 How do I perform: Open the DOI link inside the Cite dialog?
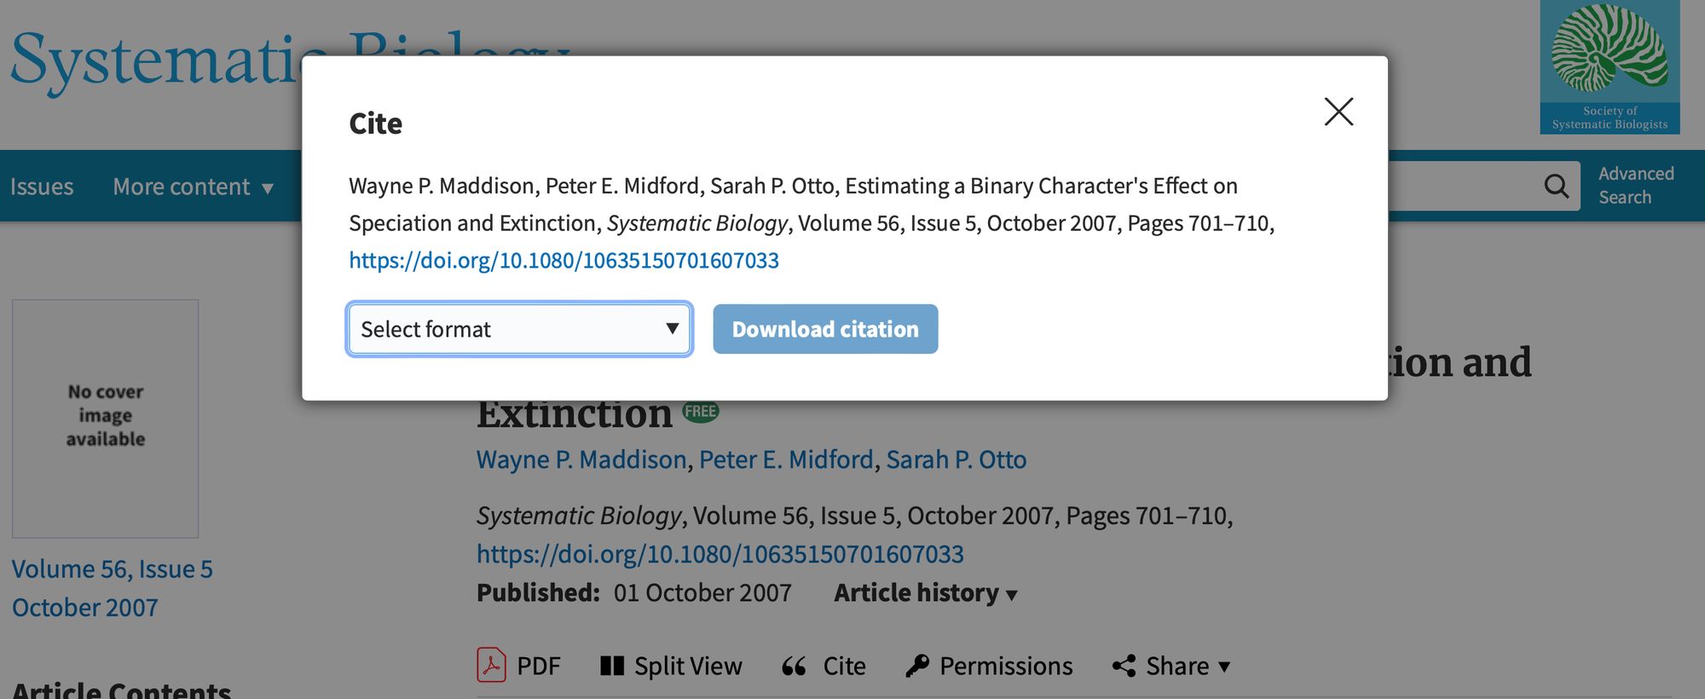coord(564,260)
